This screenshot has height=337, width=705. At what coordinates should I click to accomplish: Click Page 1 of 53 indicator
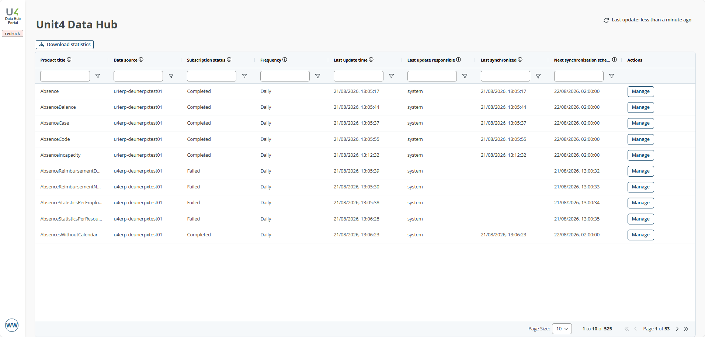pos(656,329)
